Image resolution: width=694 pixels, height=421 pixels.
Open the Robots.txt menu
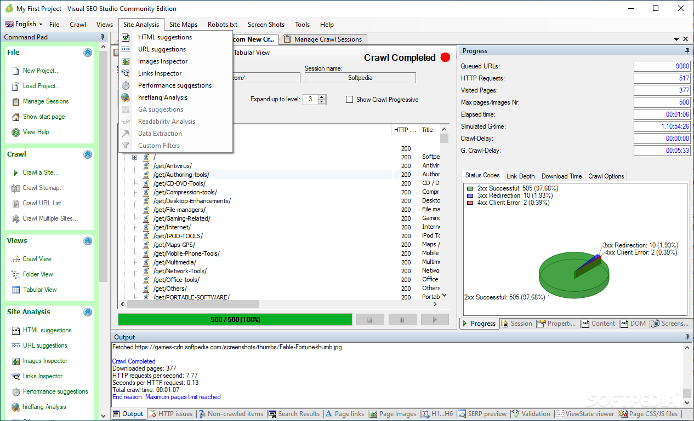[x=223, y=25]
